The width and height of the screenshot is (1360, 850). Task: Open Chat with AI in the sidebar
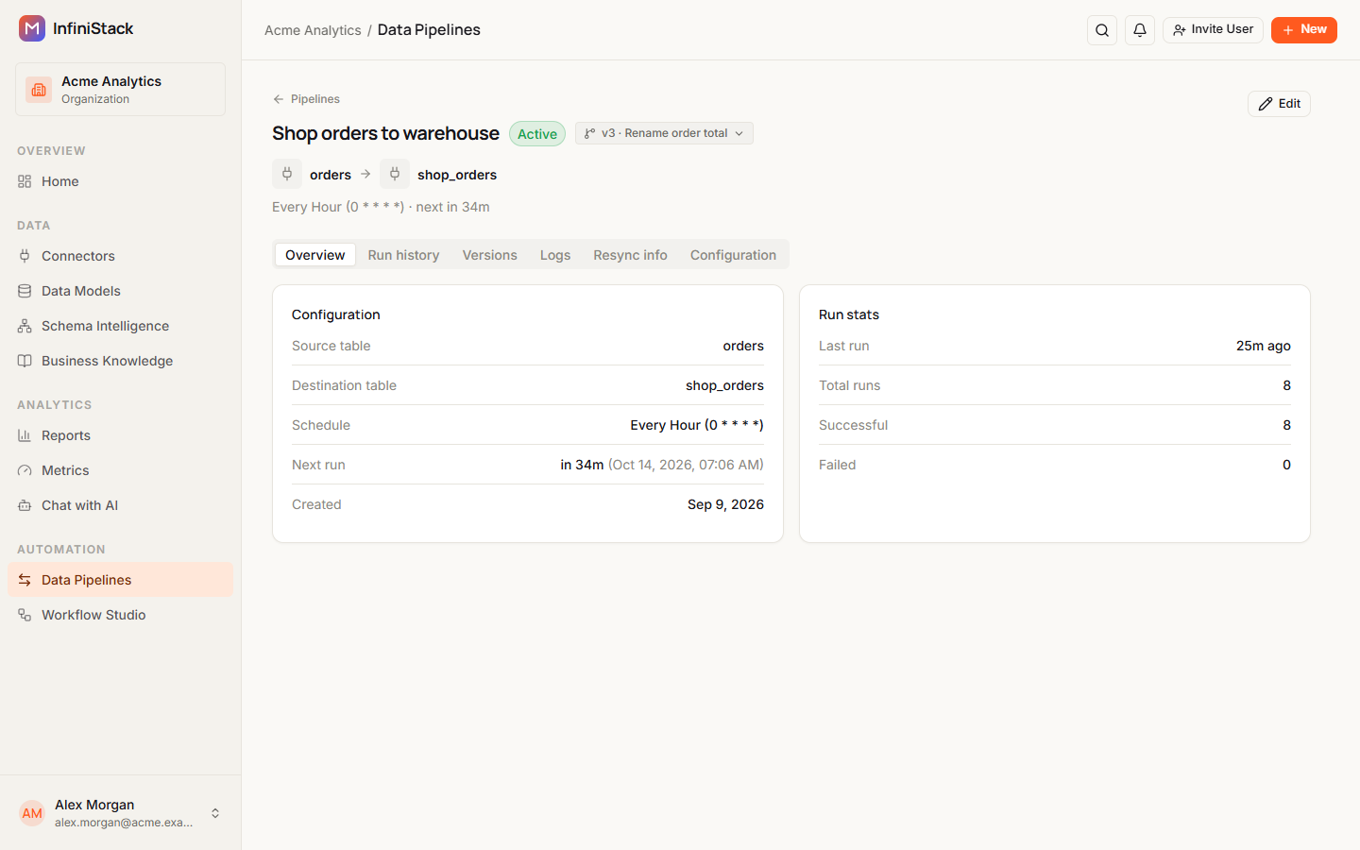pyautogui.click(x=120, y=505)
